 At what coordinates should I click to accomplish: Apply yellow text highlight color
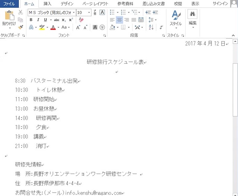click(x=42, y=27)
